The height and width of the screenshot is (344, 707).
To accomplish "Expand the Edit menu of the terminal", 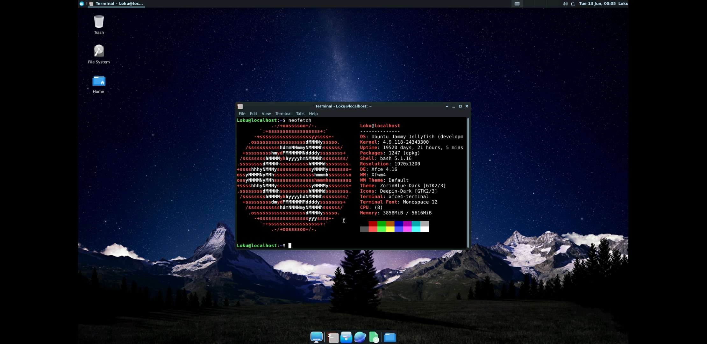I will click(x=253, y=114).
